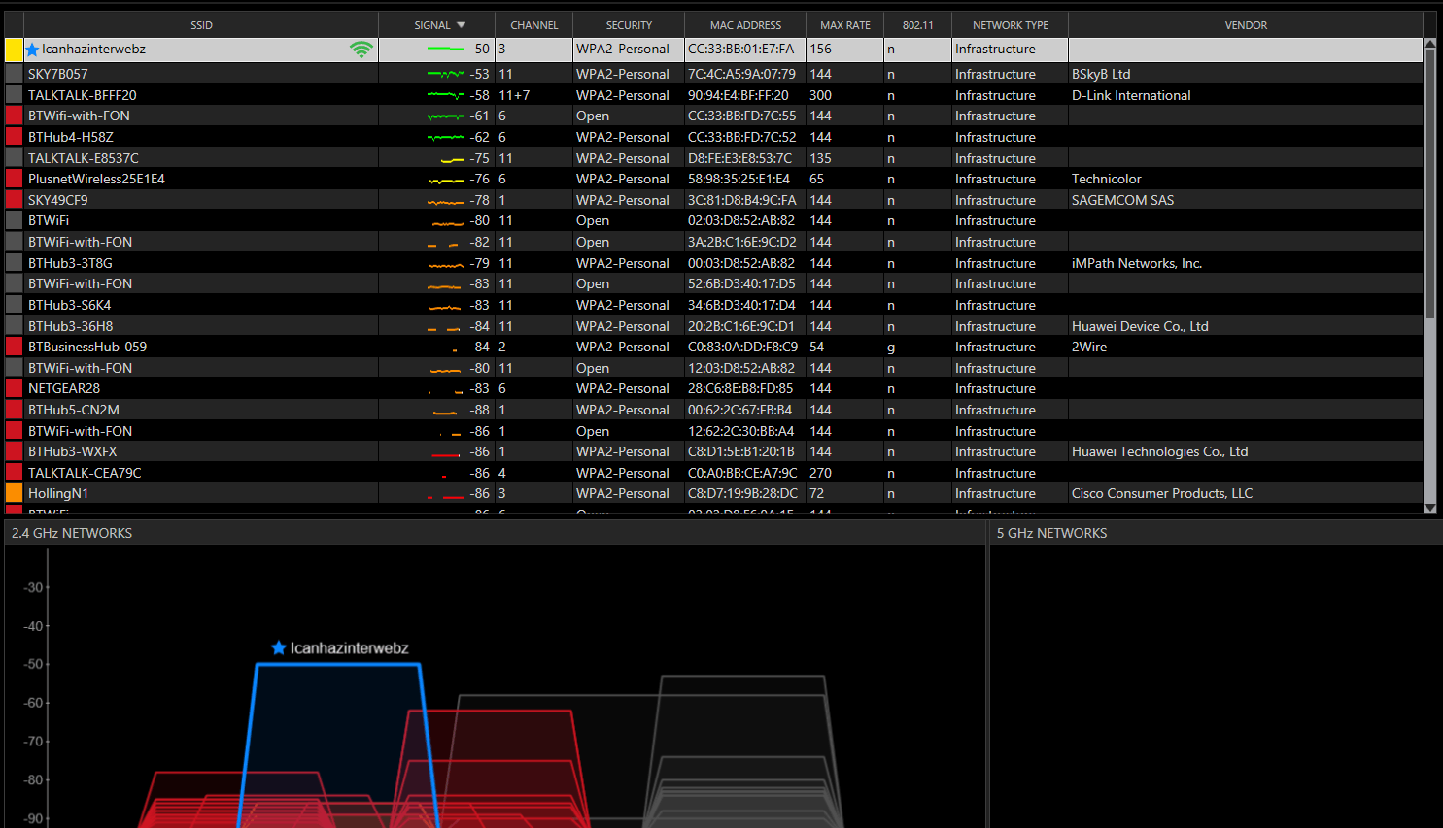Click the Security column header

(x=629, y=25)
